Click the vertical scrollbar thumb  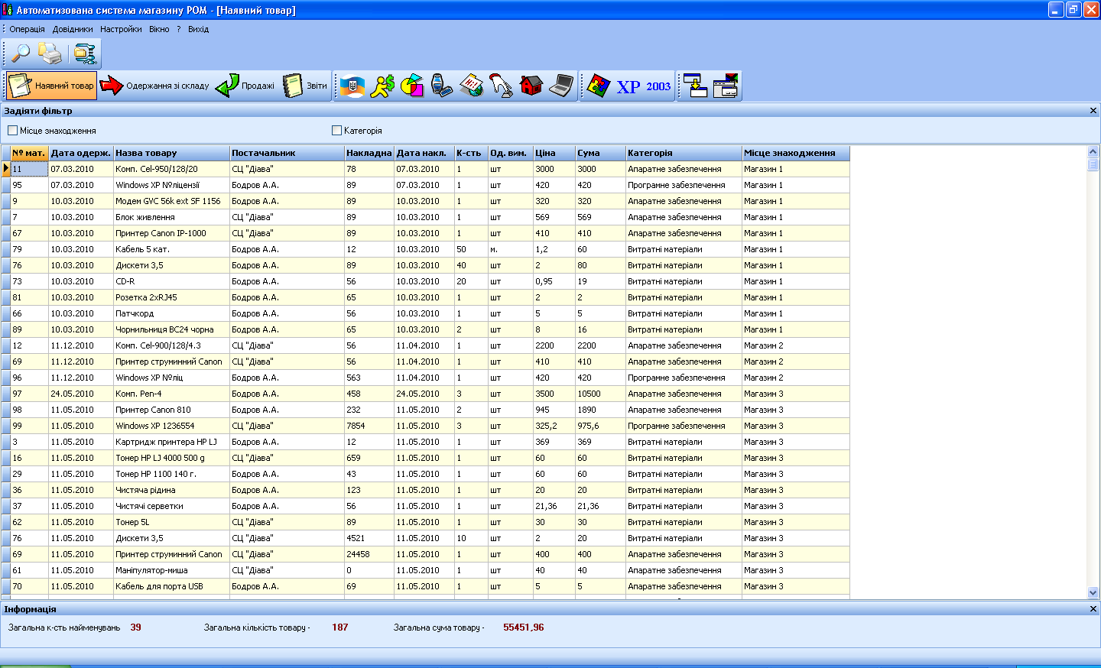click(x=1093, y=164)
